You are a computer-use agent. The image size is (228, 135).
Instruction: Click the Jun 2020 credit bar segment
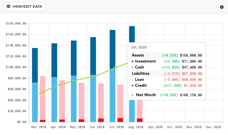tap(101, 120)
